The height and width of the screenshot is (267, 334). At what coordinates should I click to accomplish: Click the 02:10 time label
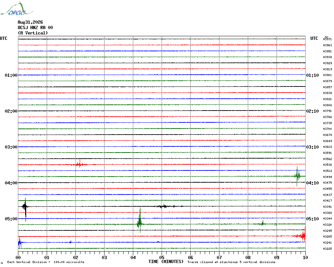pyautogui.click(x=312, y=111)
